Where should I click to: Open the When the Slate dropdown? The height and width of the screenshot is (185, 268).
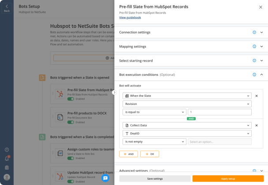[187, 96]
